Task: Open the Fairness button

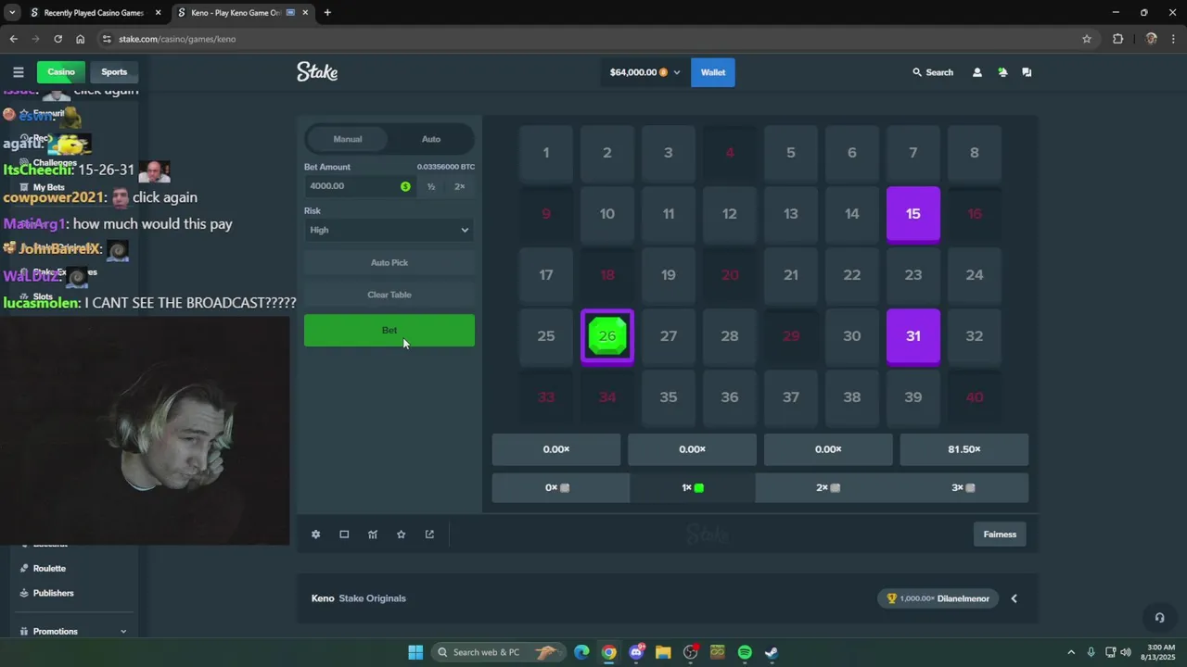Action: (x=1000, y=535)
